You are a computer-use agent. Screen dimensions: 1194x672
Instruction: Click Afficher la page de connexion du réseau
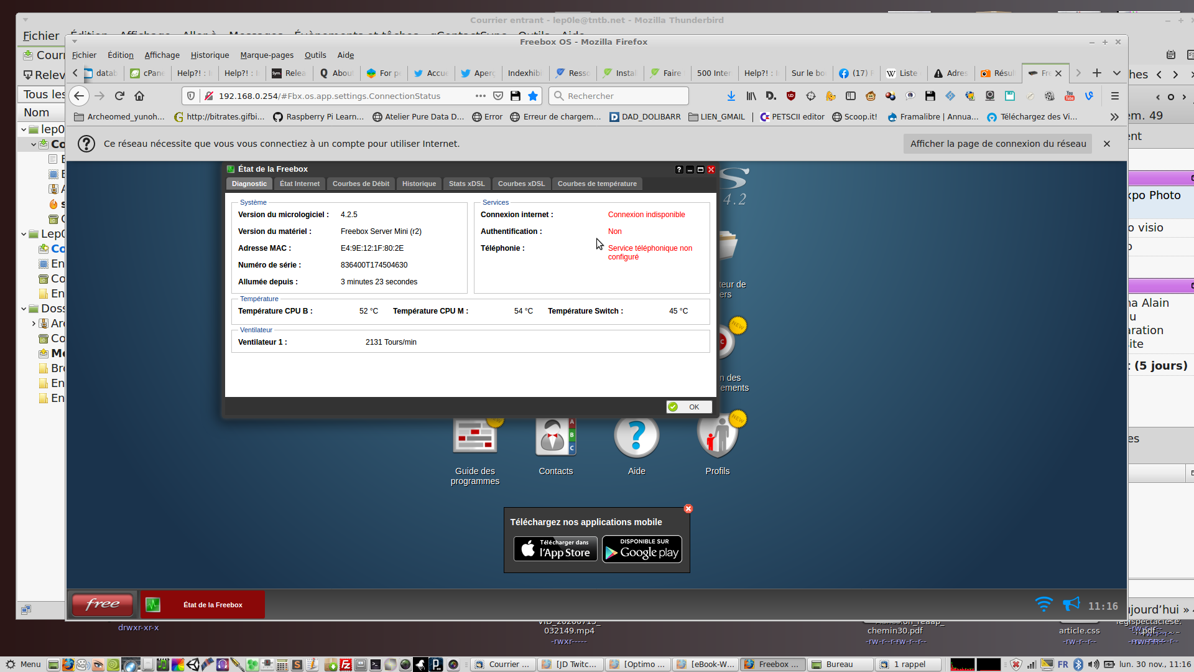click(x=997, y=144)
